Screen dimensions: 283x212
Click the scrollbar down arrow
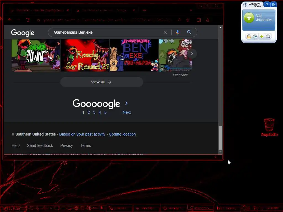point(220,152)
